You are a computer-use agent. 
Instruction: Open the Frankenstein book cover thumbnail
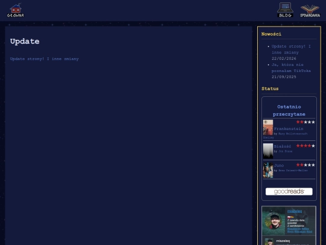[x=268, y=127]
